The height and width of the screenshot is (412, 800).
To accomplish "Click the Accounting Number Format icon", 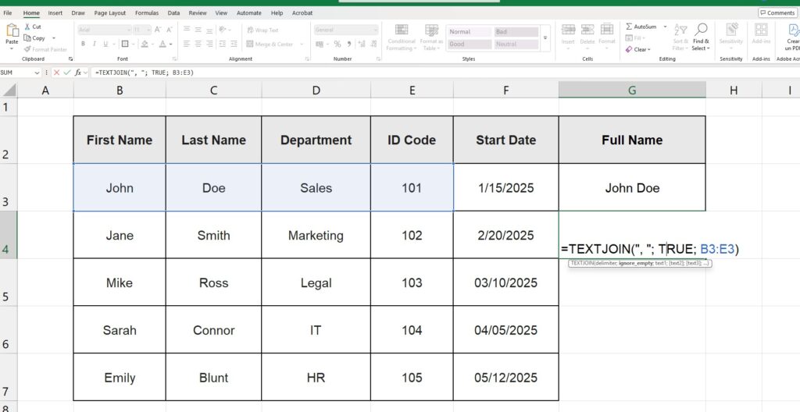I will (x=320, y=44).
